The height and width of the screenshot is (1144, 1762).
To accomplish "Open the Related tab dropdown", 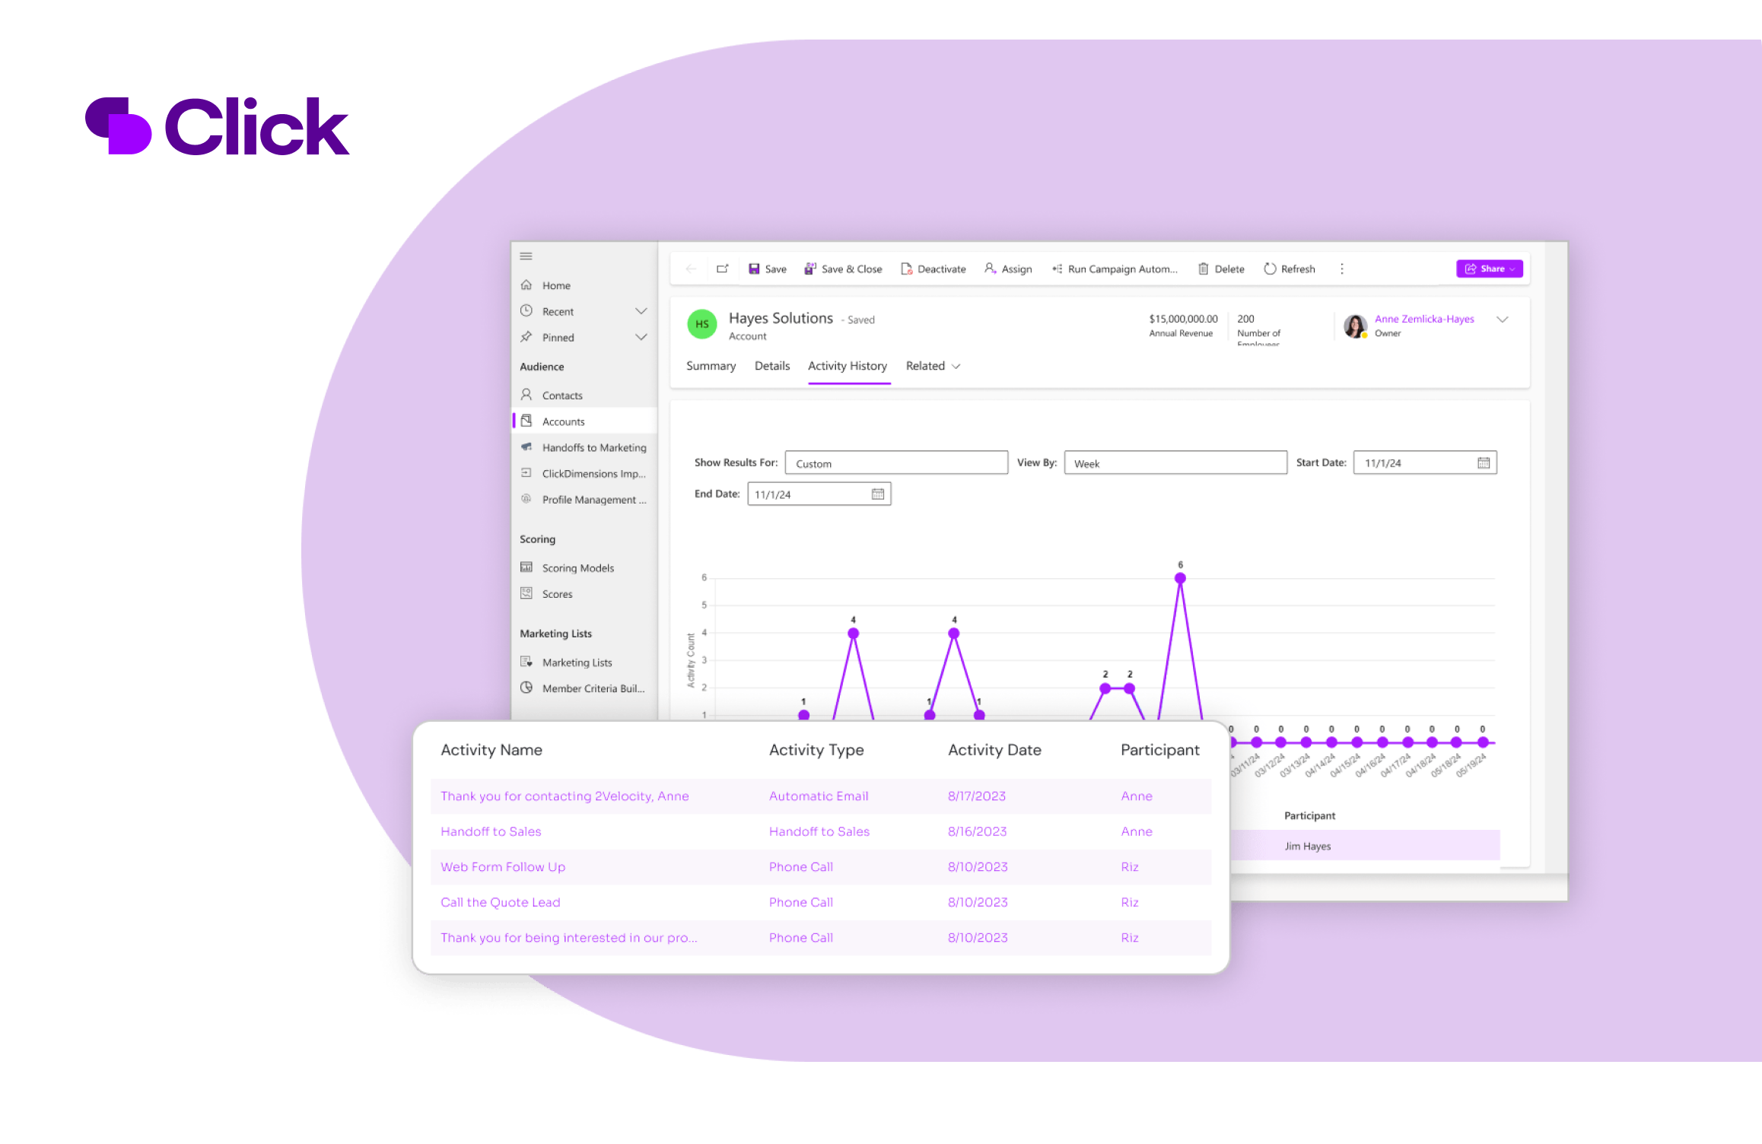I will 933,367.
